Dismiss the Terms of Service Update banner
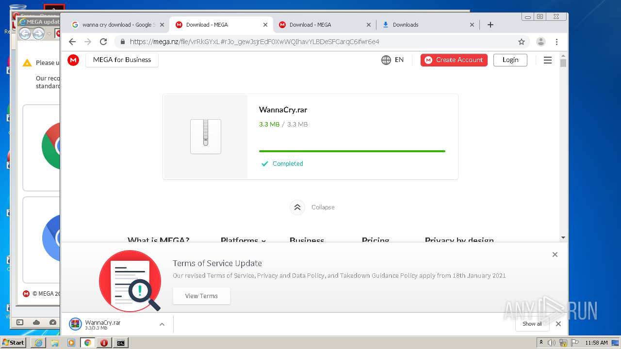The width and height of the screenshot is (621, 349). tap(555, 254)
